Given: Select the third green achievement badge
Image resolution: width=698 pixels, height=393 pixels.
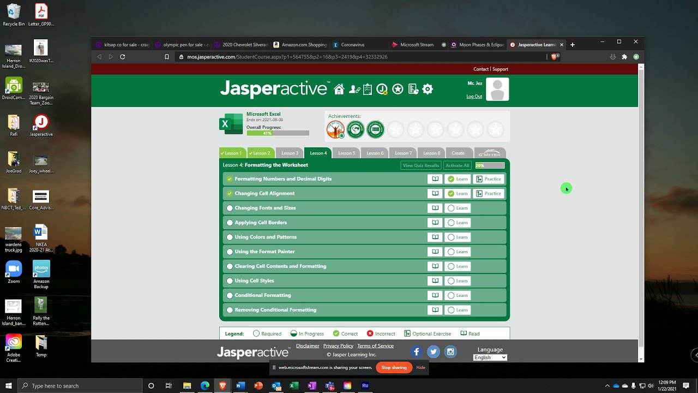Looking at the screenshot, I should pos(375,129).
